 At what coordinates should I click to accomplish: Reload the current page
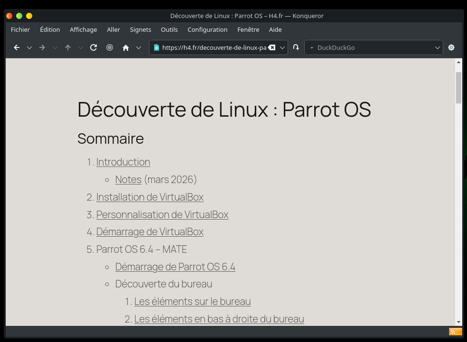pyautogui.click(x=93, y=47)
